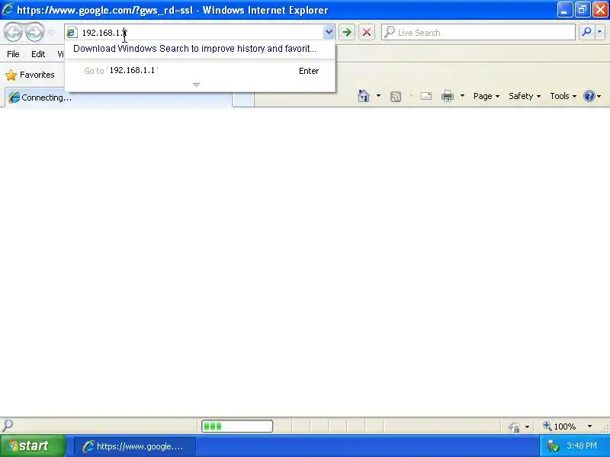Image resolution: width=610 pixels, height=457 pixels.
Task: Click the address bar with 192.168.1.1
Action: click(x=201, y=33)
